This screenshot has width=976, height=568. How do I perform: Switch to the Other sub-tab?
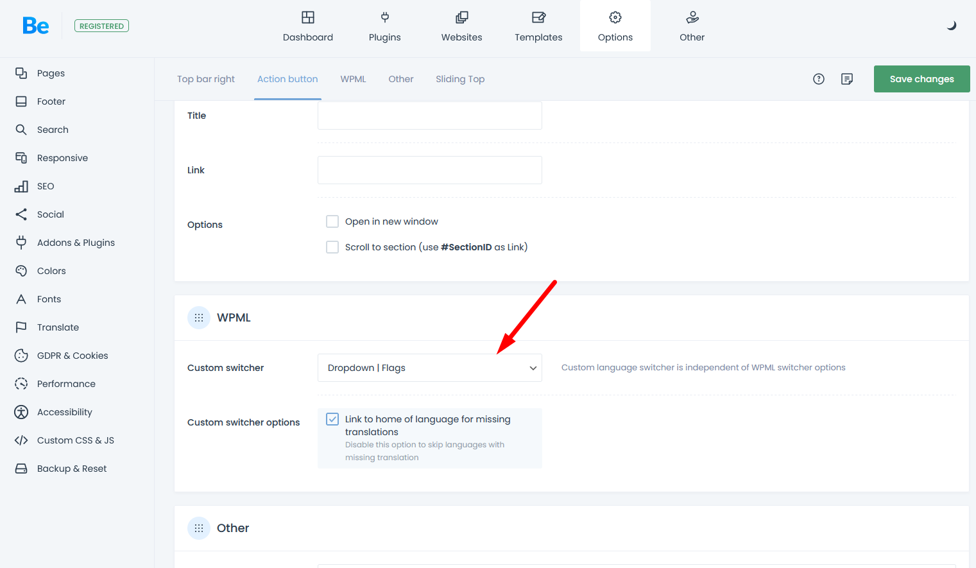click(401, 79)
